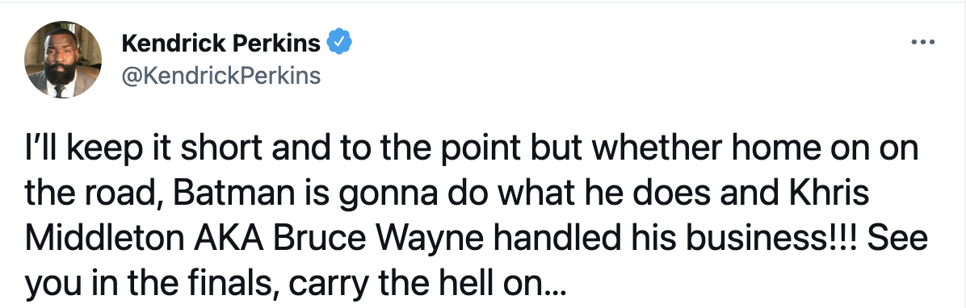Open Kendrick Perkins' profile picture
The height and width of the screenshot is (308, 966).
(x=63, y=60)
